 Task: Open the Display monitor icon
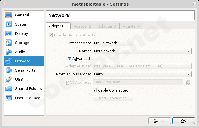[9, 34]
